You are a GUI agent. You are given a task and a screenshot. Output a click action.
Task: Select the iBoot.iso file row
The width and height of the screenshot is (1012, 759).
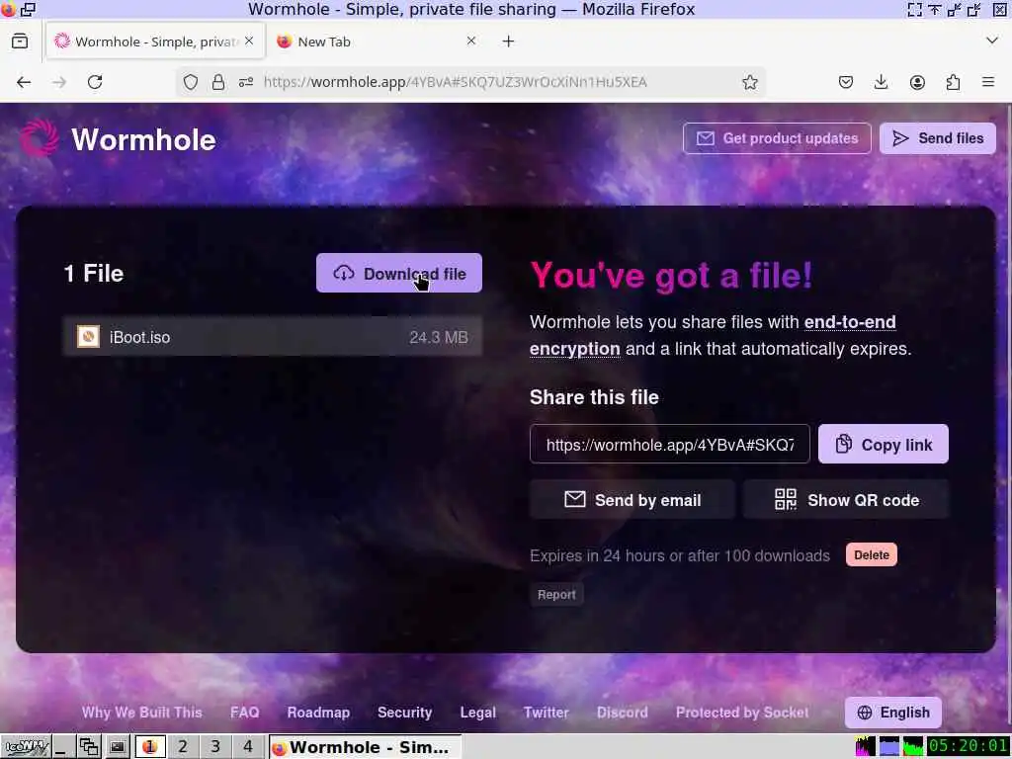pyautogui.click(x=273, y=336)
